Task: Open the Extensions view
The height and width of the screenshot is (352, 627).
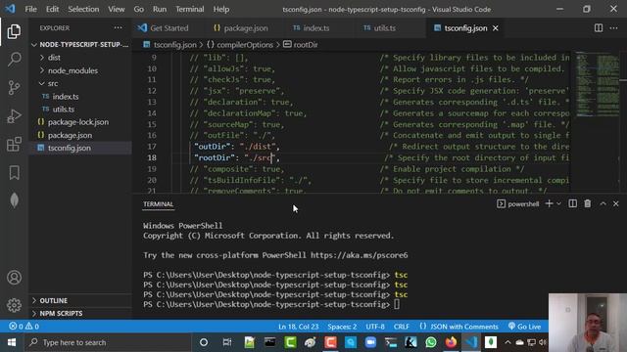Action: (14, 144)
